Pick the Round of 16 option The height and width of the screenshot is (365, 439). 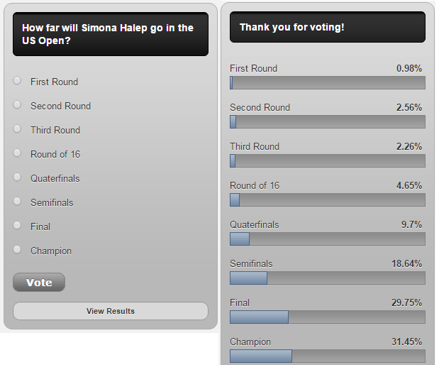pos(17,153)
